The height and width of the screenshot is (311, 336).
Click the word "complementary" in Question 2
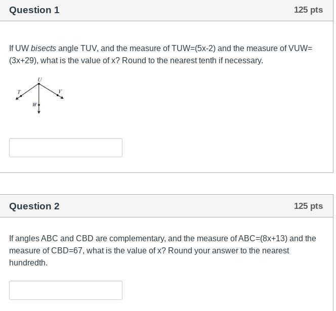135,239
